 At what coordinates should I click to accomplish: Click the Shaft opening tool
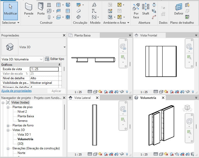coord(146,9)
